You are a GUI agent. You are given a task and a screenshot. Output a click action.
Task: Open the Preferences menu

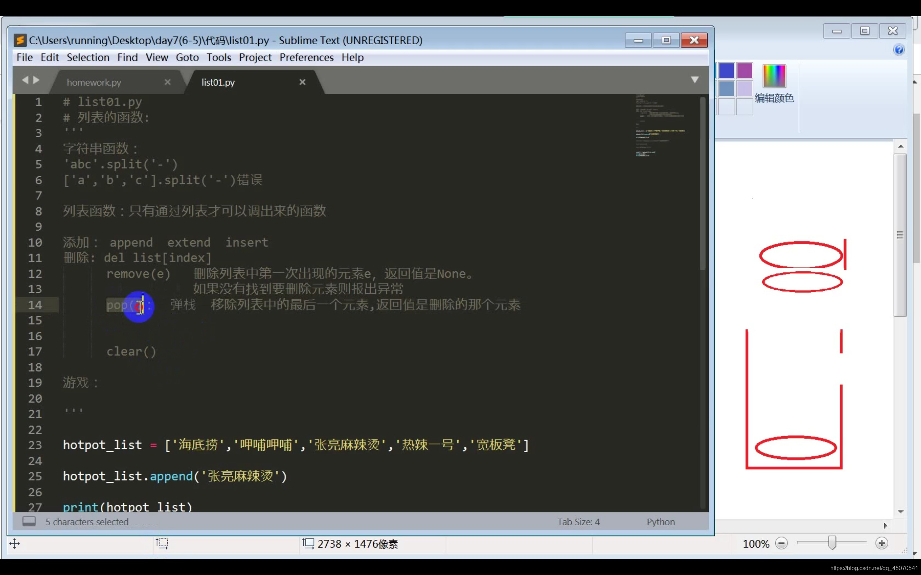point(307,57)
